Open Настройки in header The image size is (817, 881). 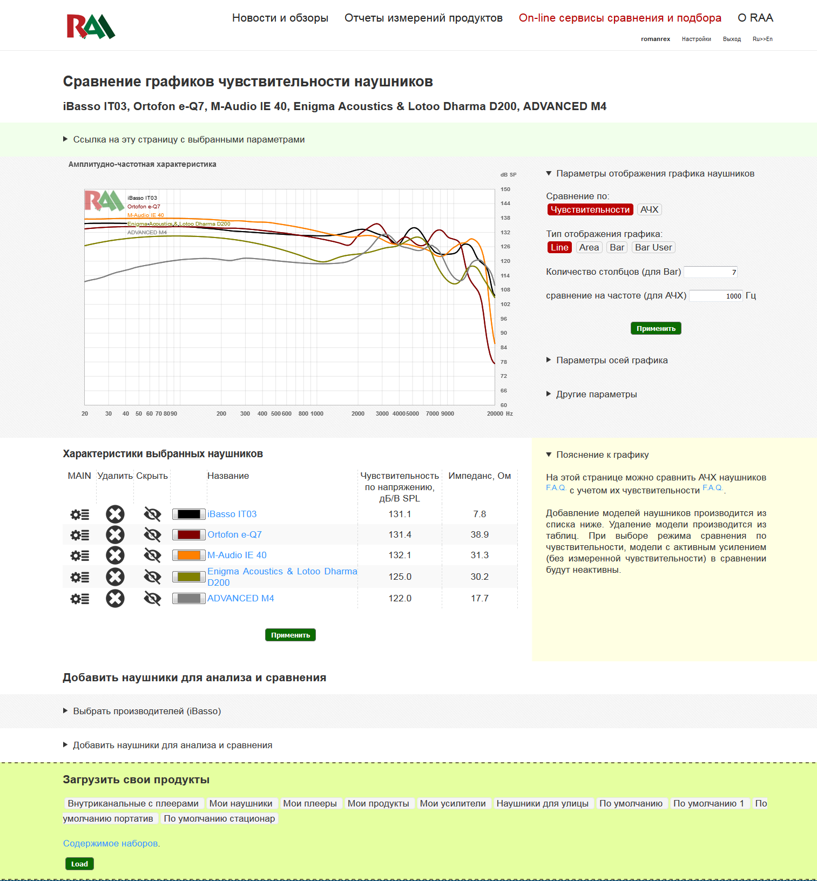tap(697, 39)
